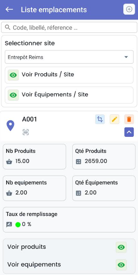Click the crop icon for A001
The image size is (138, 275).
(100, 119)
